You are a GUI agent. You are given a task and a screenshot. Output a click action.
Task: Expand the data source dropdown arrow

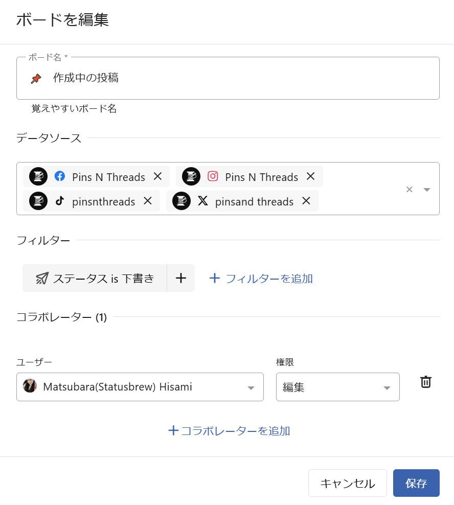427,189
